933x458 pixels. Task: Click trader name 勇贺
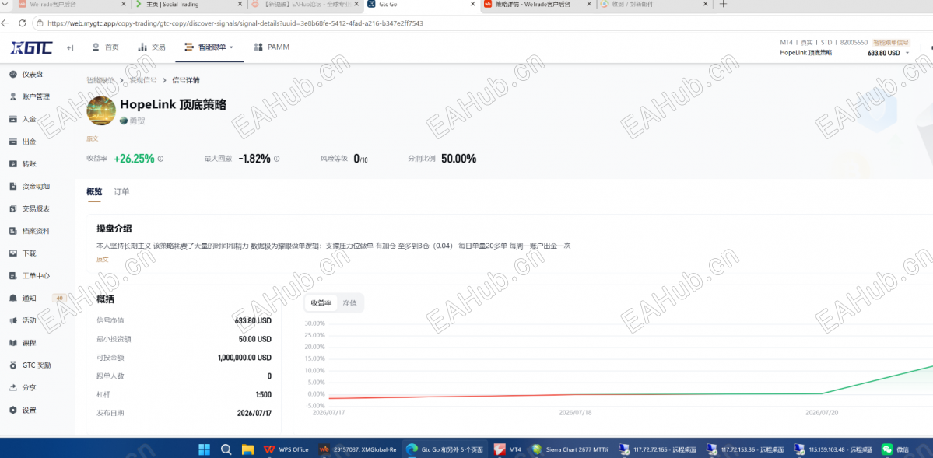(137, 121)
